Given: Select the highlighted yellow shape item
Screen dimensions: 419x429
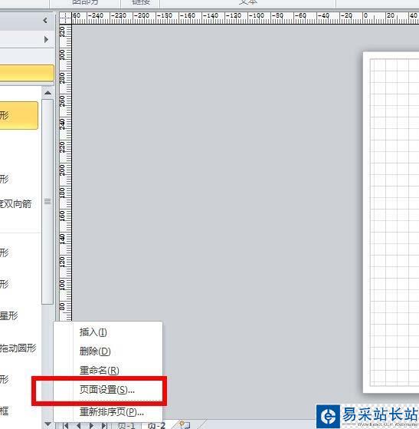Looking at the screenshot, I should point(19,115).
